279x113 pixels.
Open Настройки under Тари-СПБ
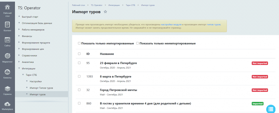(x=35, y=82)
